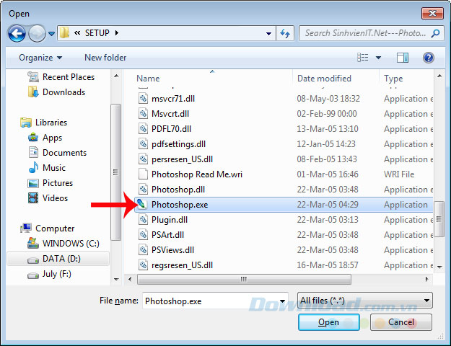Click the Help question mark icon

(x=428, y=57)
